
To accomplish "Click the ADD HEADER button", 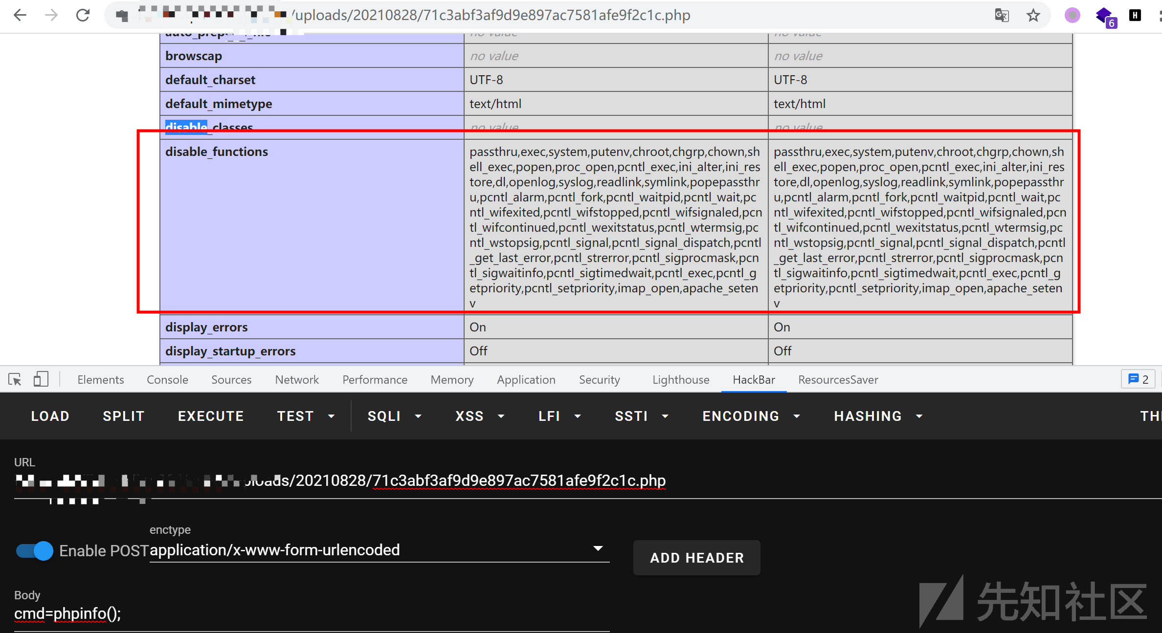I will (696, 558).
